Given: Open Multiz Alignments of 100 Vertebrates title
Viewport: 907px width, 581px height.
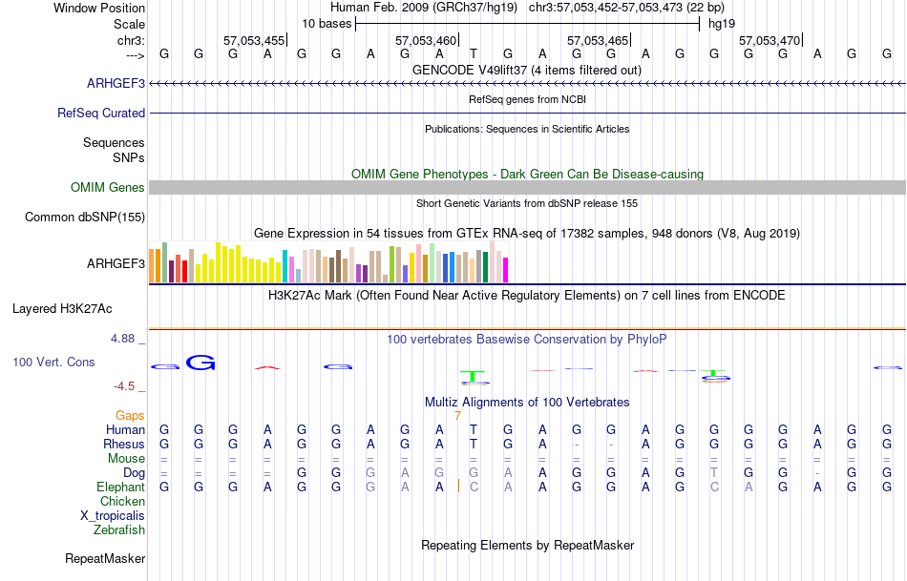Looking at the screenshot, I should (x=527, y=402).
